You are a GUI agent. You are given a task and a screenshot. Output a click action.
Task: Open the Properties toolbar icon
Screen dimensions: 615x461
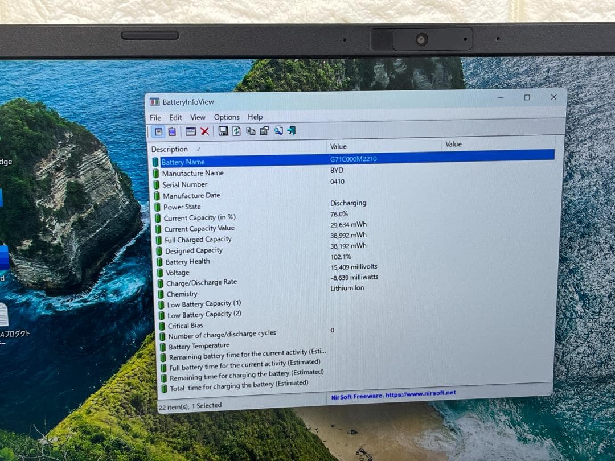(x=264, y=130)
